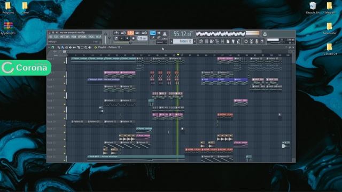Click the record transport button
The width and height of the screenshot is (342, 192).
(x=133, y=38)
